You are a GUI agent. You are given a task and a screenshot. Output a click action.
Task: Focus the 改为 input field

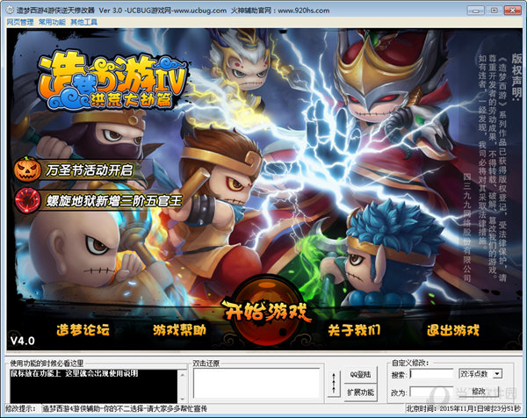click(x=431, y=392)
